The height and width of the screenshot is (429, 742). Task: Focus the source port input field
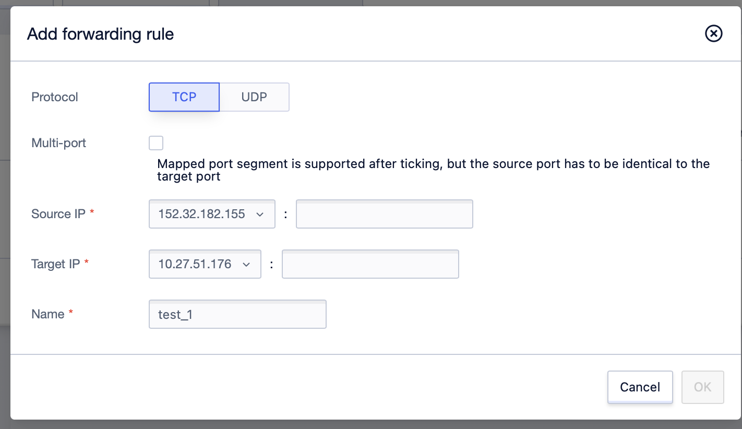[x=385, y=214]
